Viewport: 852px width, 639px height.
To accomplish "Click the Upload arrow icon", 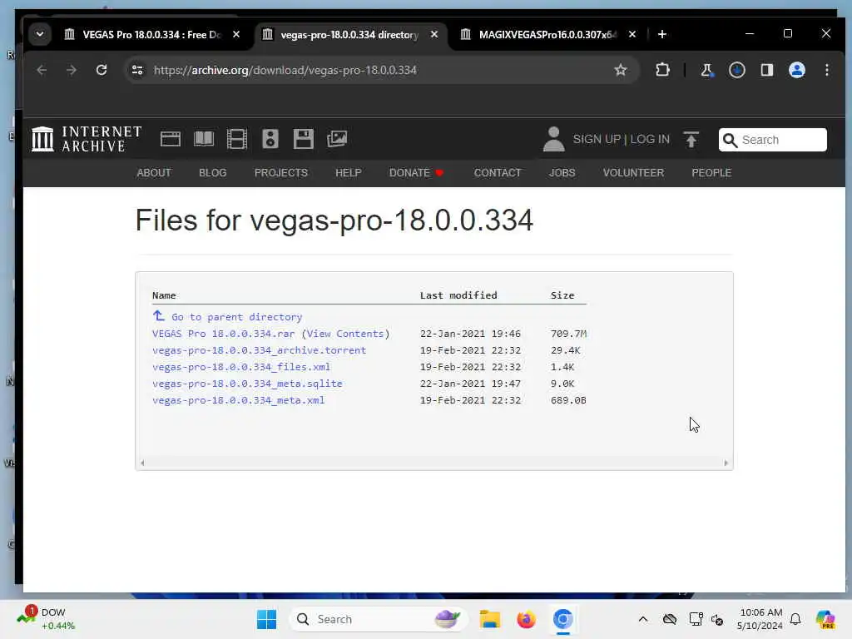I will pos(691,140).
